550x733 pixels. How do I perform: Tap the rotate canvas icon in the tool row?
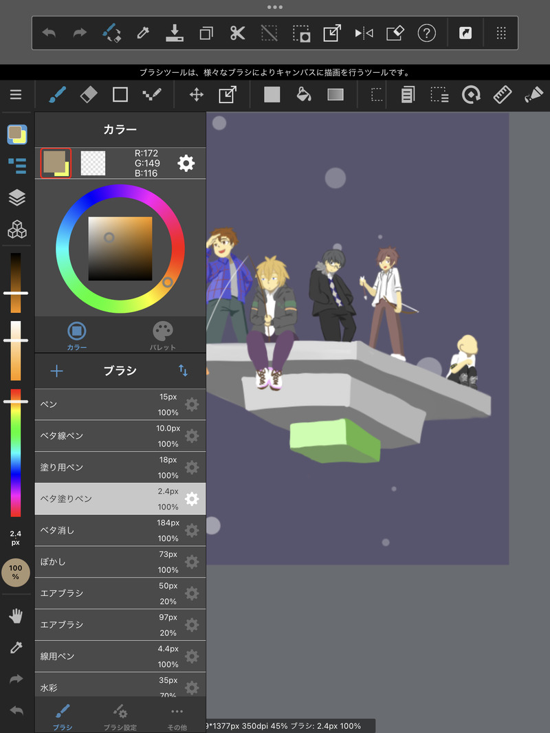(x=471, y=94)
